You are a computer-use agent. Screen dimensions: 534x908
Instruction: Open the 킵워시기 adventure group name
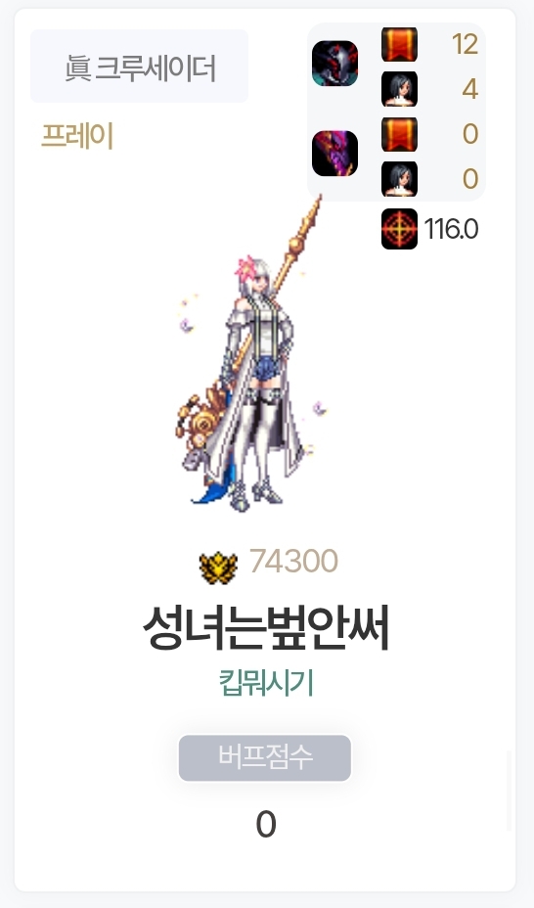tap(266, 682)
